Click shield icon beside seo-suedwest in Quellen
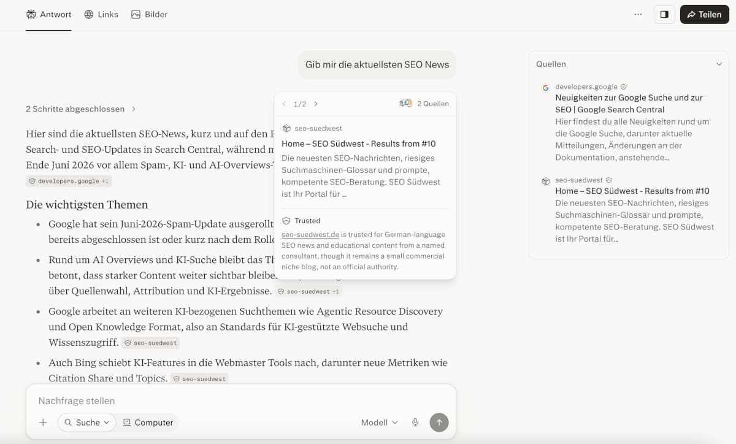736x444 pixels. point(609,180)
